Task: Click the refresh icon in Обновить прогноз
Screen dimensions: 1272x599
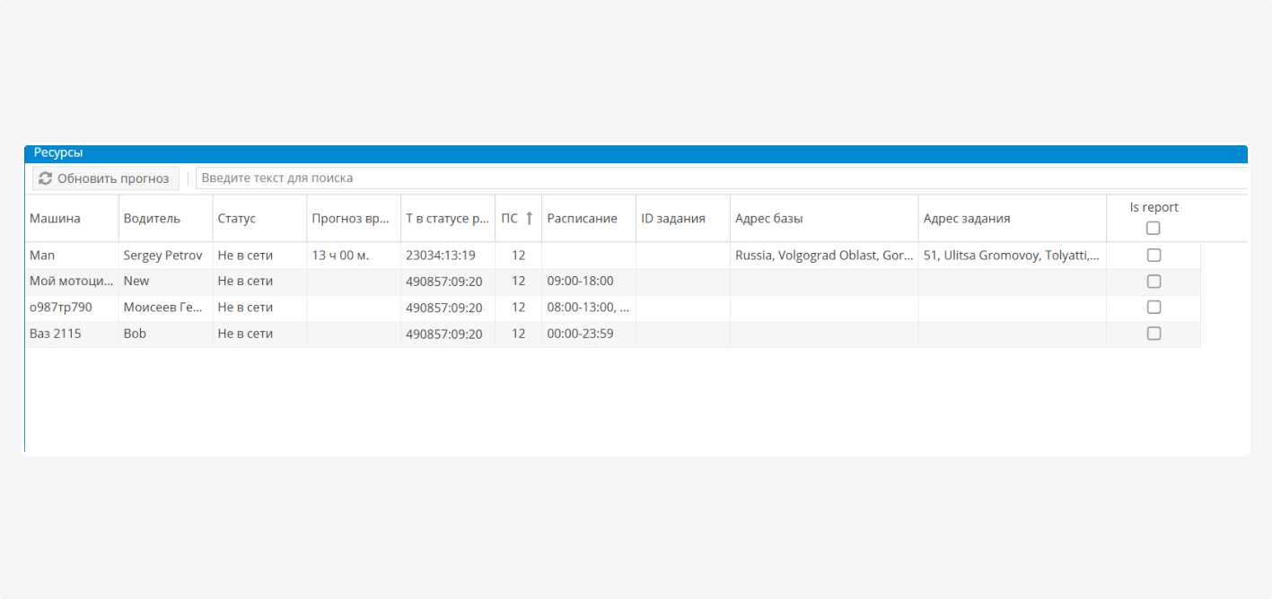Action: coord(45,178)
